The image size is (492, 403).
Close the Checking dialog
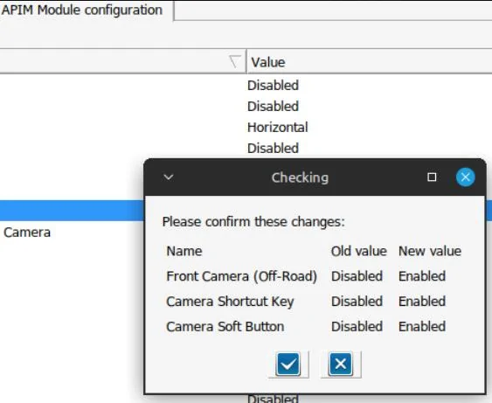coord(465,177)
